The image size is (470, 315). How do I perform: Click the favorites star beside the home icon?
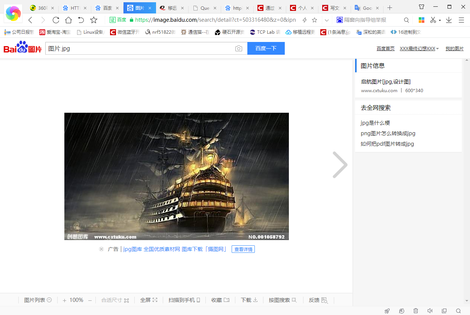pyautogui.click(x=94, y=20)
